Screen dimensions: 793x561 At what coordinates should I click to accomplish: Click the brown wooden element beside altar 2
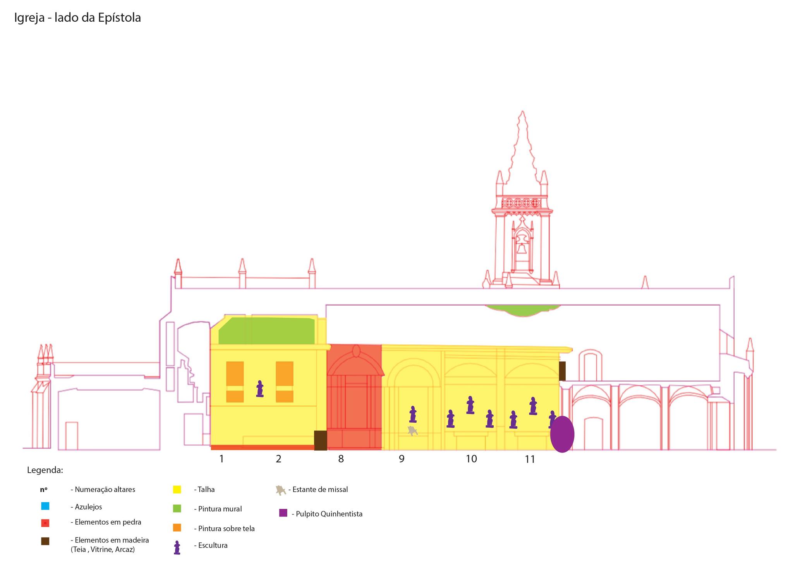pos(320,441)
